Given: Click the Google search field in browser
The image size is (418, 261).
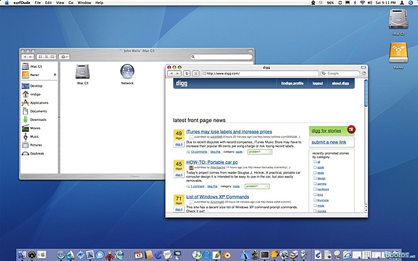Looking at the screenshot, I should (340, 73).
